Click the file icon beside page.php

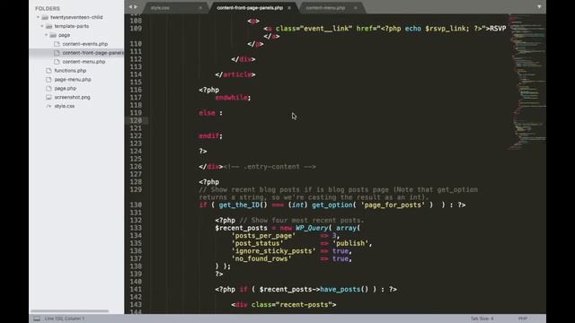pos(49,88)
